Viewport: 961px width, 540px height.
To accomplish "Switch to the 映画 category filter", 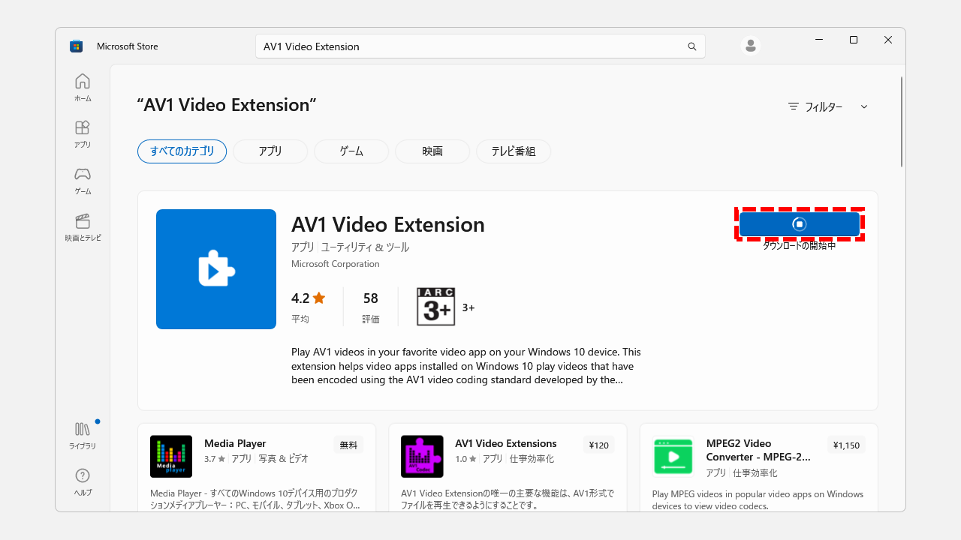I will pos(432,151).
